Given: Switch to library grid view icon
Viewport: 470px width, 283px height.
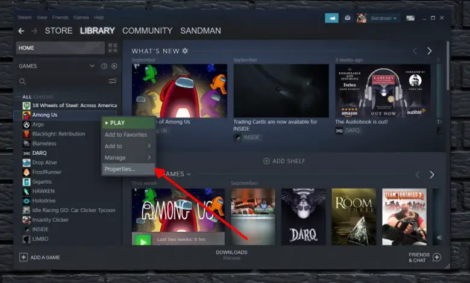Looking at the screenshot, I should 113,48.
